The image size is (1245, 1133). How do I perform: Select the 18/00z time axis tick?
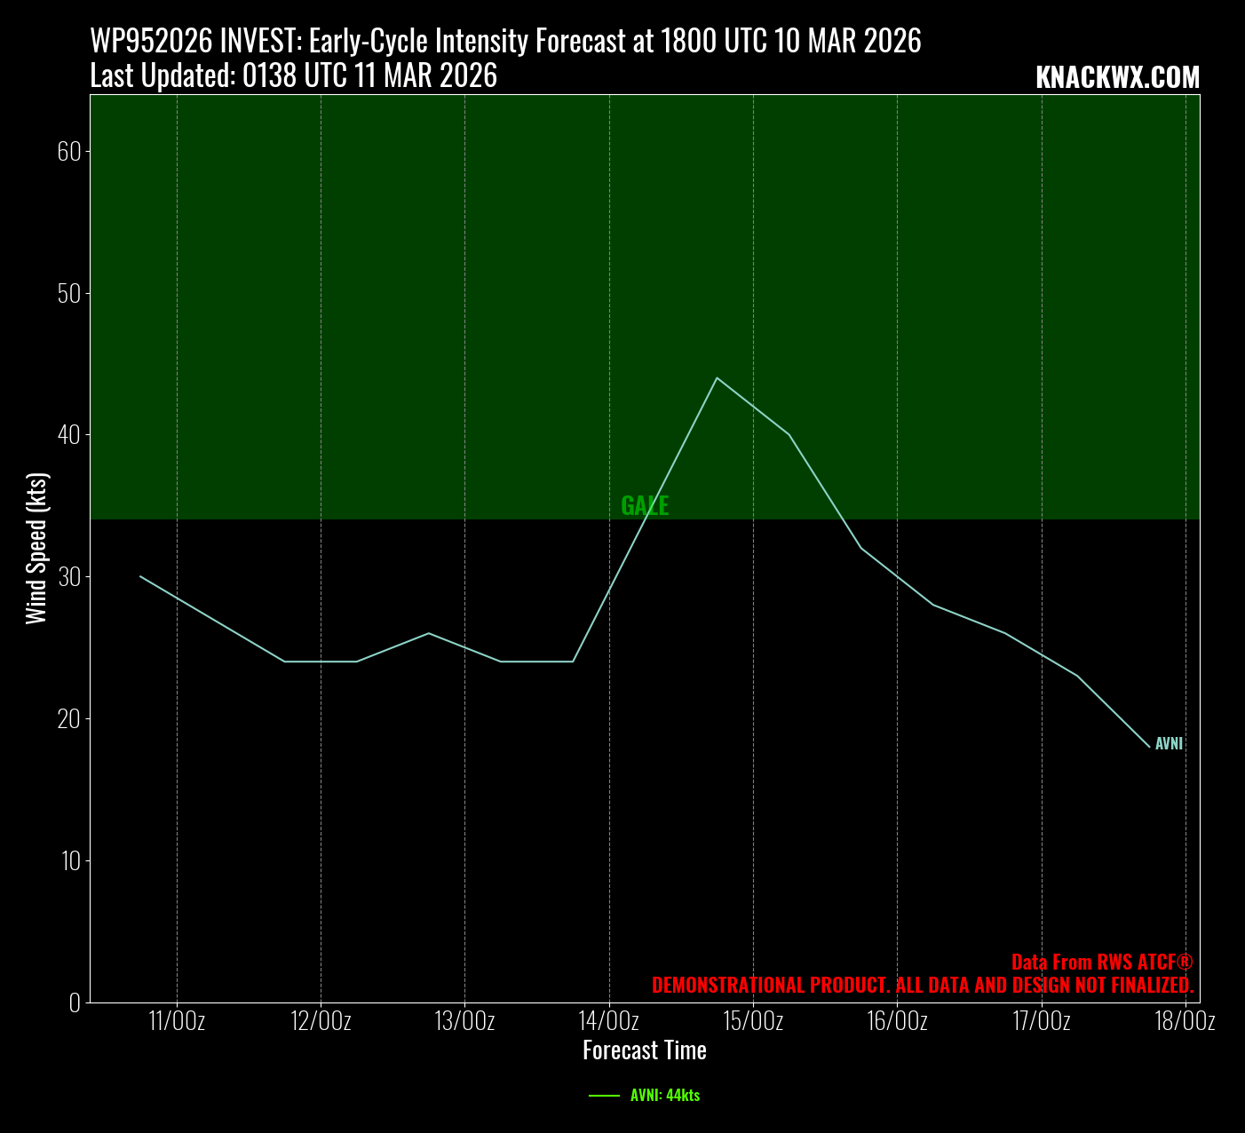pyautogui.click(x=1186, y=1021)
